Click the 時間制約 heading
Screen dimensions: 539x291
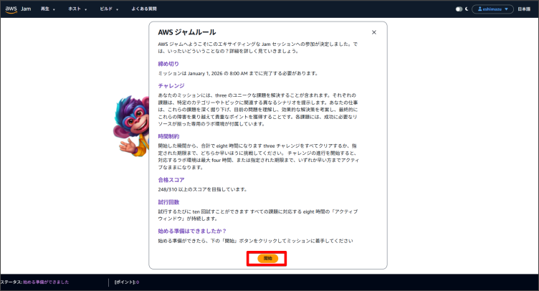point(168,135)
